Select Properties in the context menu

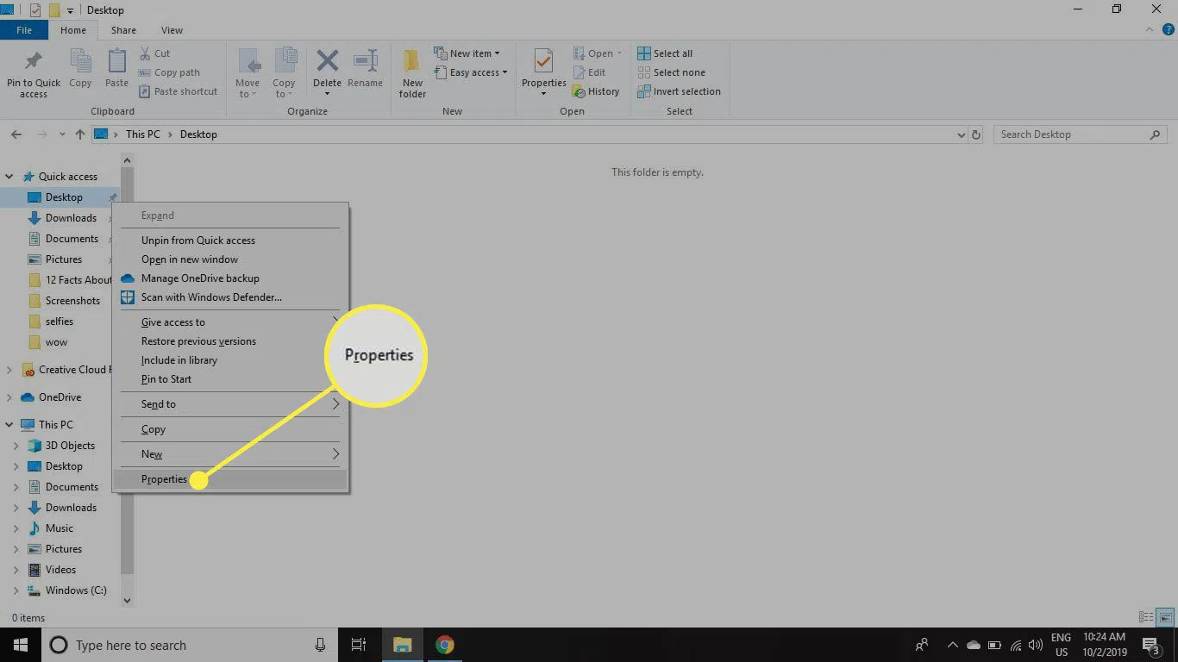[164, 479]
